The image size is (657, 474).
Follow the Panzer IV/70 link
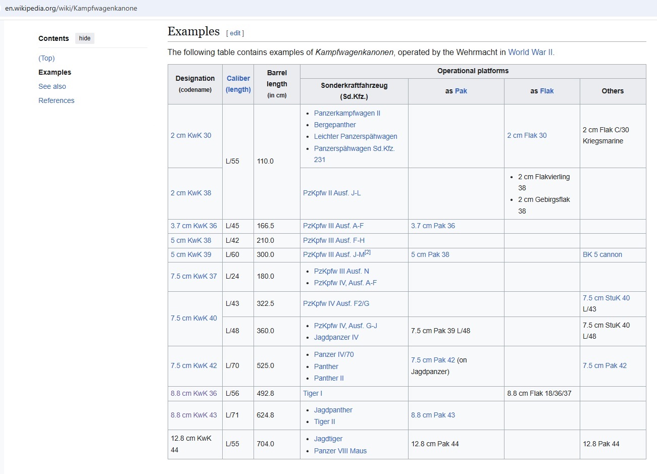click(334, 354)
